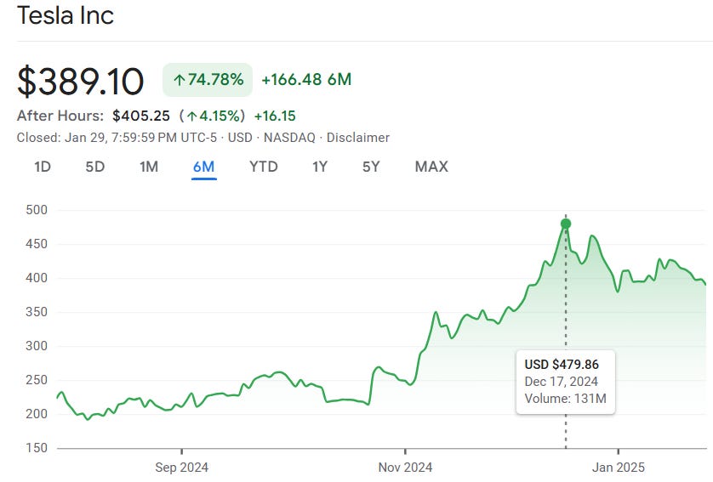
Task: Show the 1Y price chart
Action: 320,167
